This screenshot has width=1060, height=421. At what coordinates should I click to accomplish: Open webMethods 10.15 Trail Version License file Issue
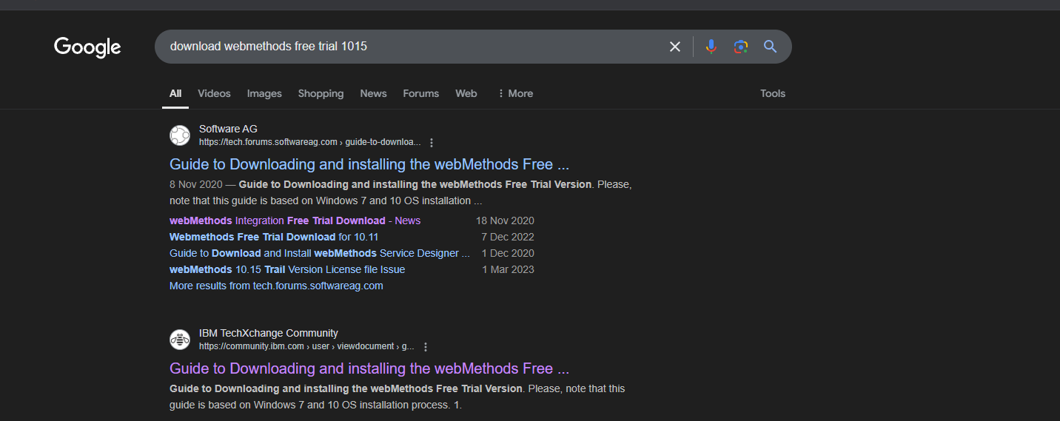click(x=287, y=269)
